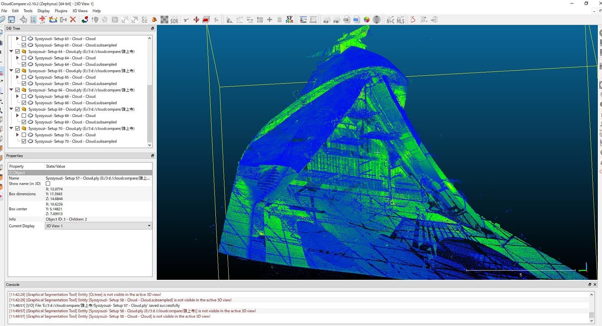Screen dimensions: 602x326
Task: Click the Translate/Rotate tool icon
Action: coord(196,20)
